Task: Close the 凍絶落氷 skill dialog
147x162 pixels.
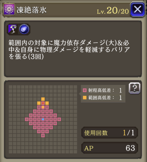Action: point(137,9)
